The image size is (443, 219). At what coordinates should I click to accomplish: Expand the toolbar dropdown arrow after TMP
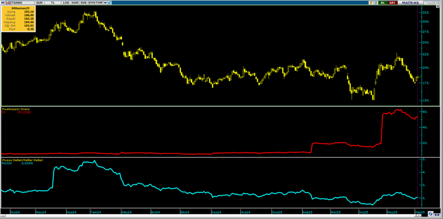(105, 3)
